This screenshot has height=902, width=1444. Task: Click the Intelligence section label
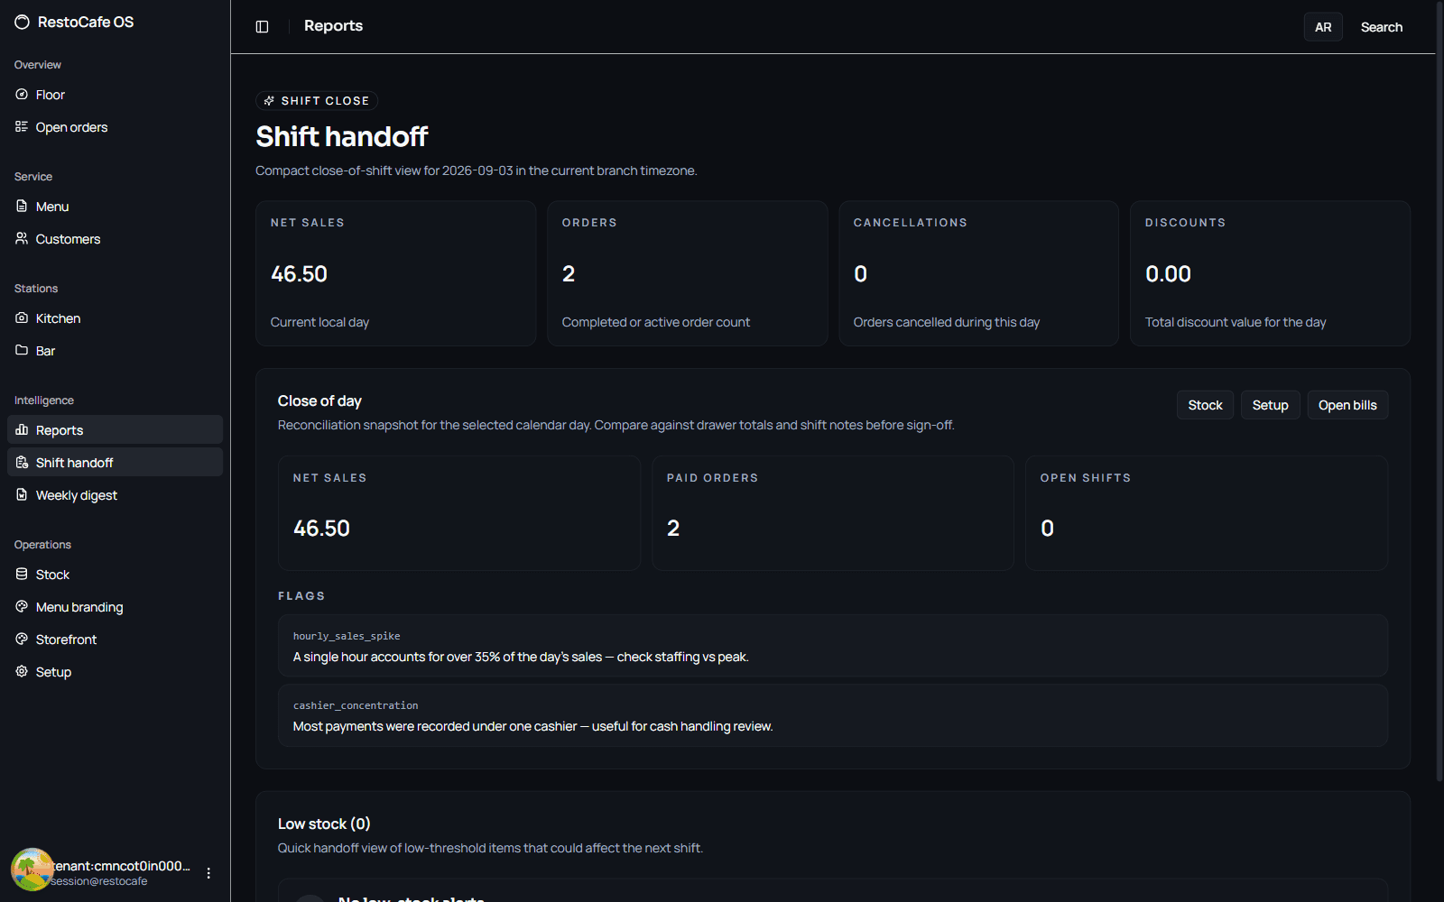(44, 400)
